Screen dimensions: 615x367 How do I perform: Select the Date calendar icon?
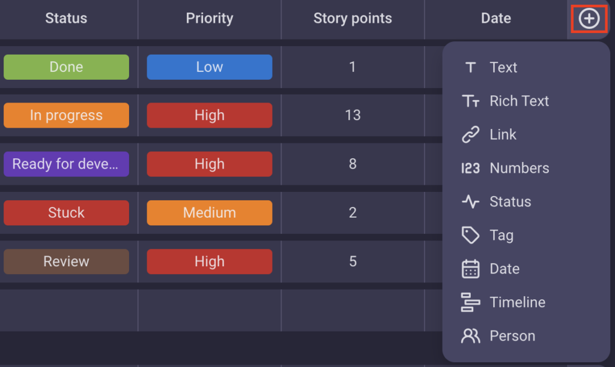(x=470, y=269)
